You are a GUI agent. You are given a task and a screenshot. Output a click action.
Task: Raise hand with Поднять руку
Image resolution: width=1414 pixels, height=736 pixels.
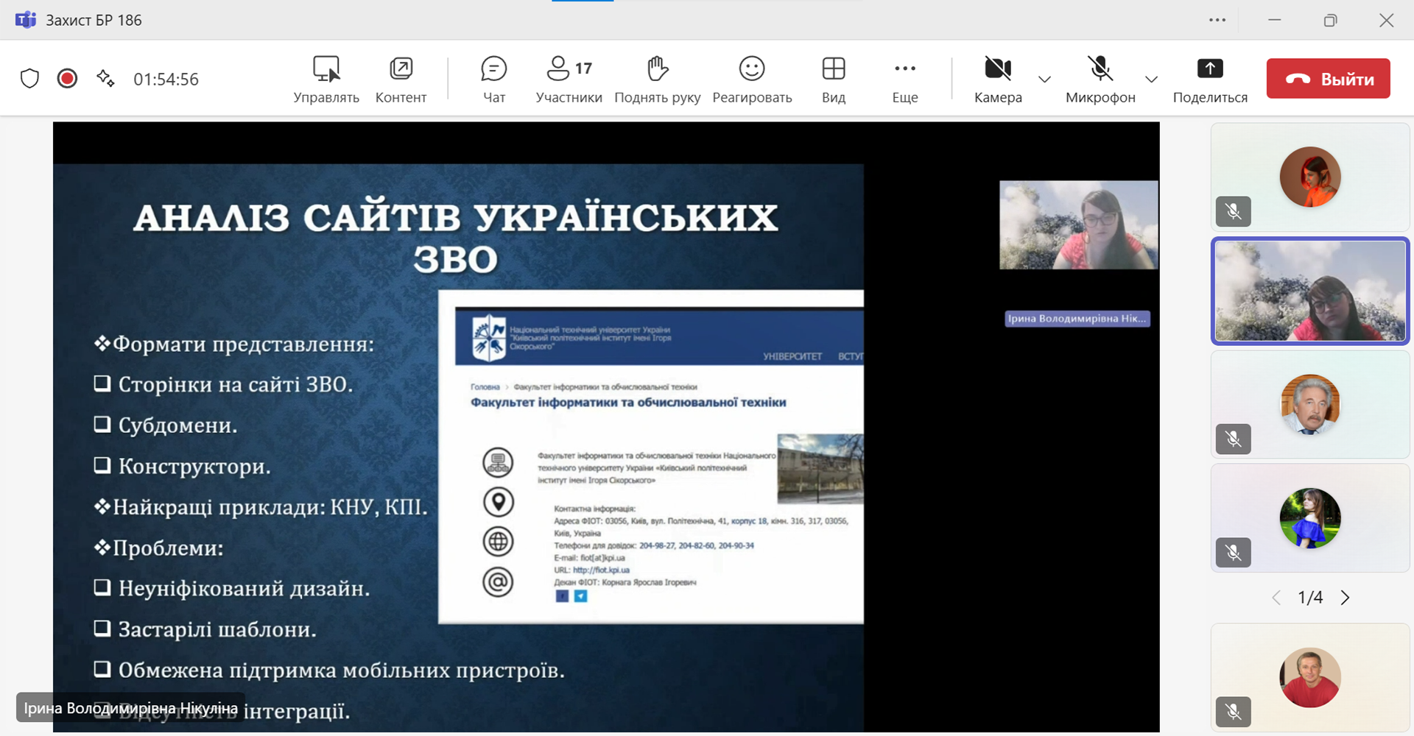coord(657,79)
